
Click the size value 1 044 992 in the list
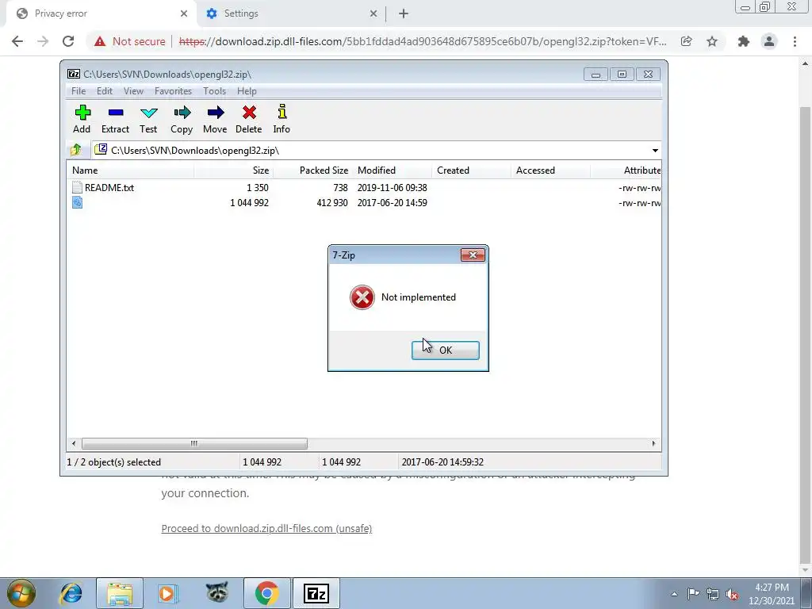click(249, 202)
